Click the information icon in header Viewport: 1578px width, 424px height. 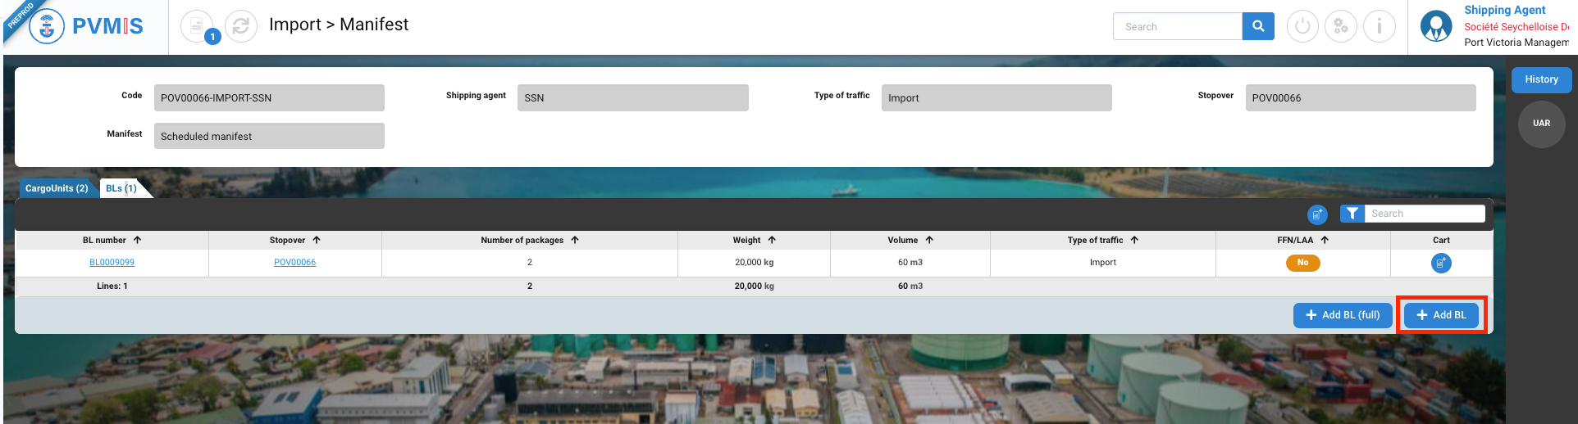(1380, 27)
